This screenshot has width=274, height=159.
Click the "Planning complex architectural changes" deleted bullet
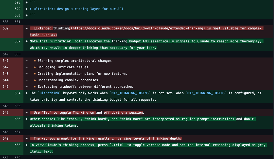coord(74,61)
